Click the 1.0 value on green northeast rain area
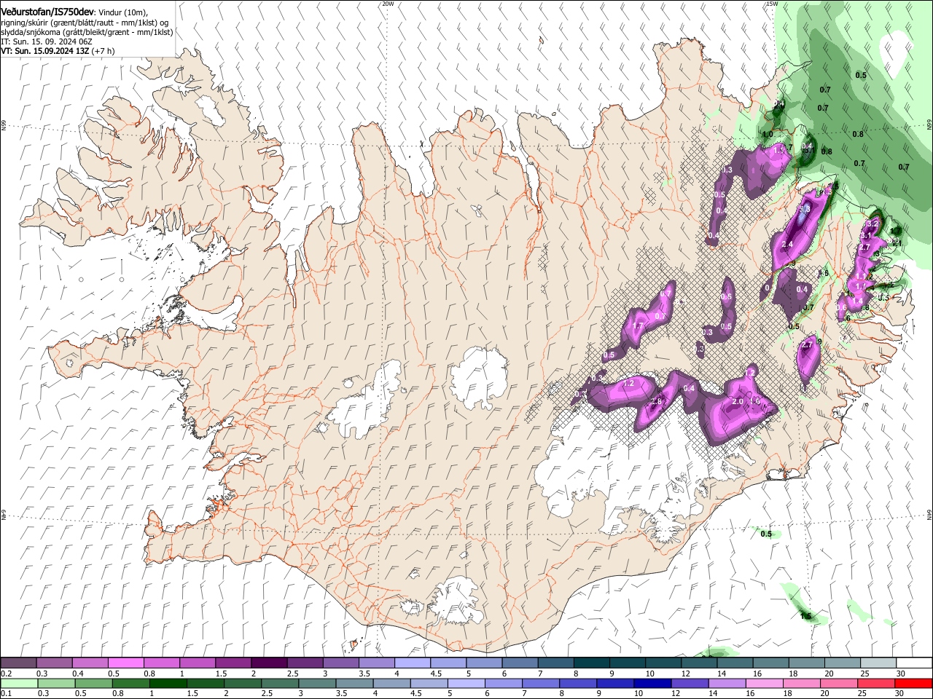 pos(768,135)
